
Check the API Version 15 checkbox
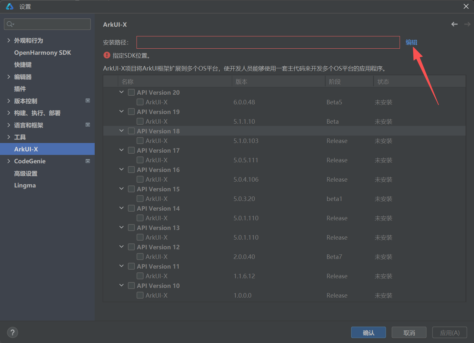pos(131,189)
